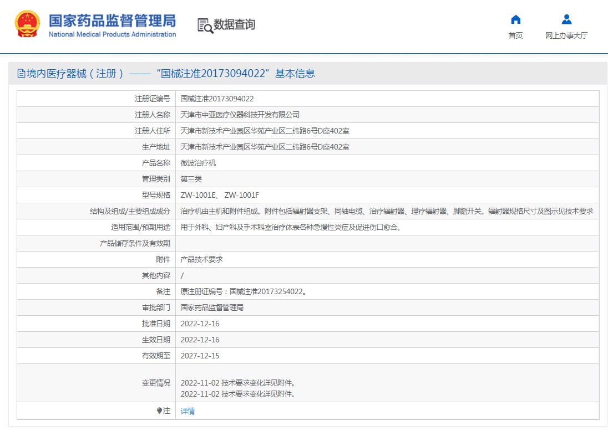The width and height of the screenshot is (608, 431).
Task: Click management category value 第三类
Action: pyautogui.click(x=191, y=179)
